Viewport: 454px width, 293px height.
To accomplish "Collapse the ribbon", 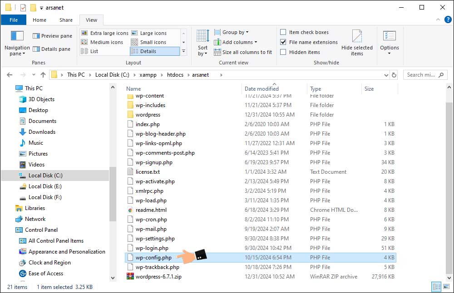I will [438, 20].
